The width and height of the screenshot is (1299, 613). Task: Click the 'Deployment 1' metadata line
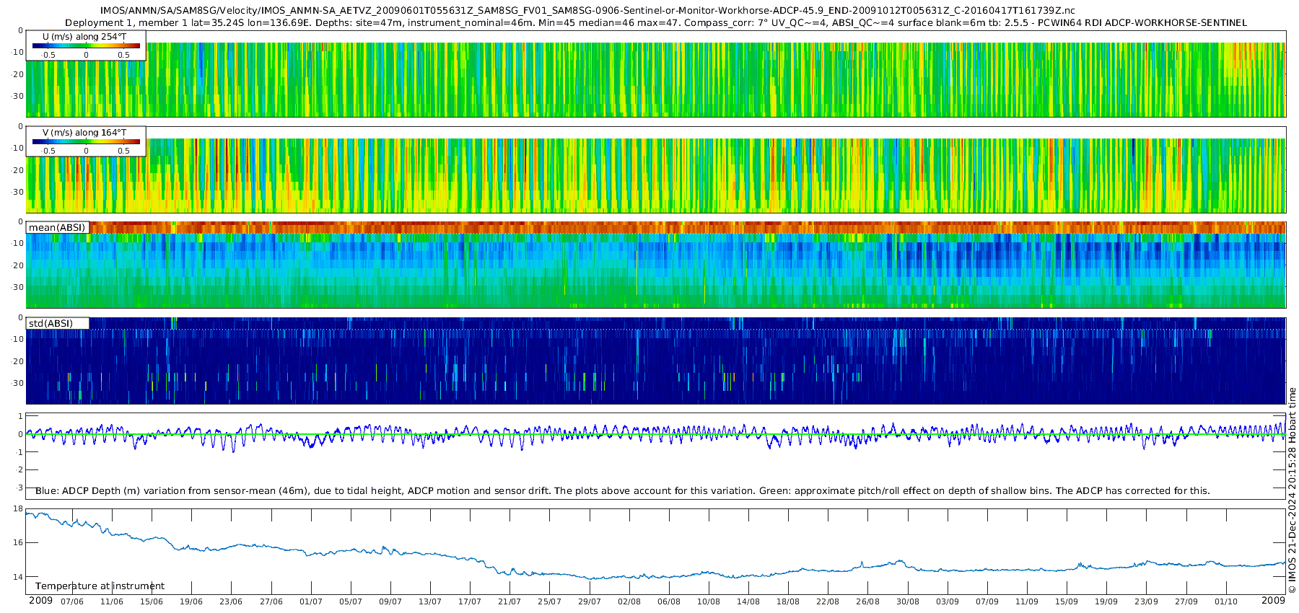coord(655,22)
